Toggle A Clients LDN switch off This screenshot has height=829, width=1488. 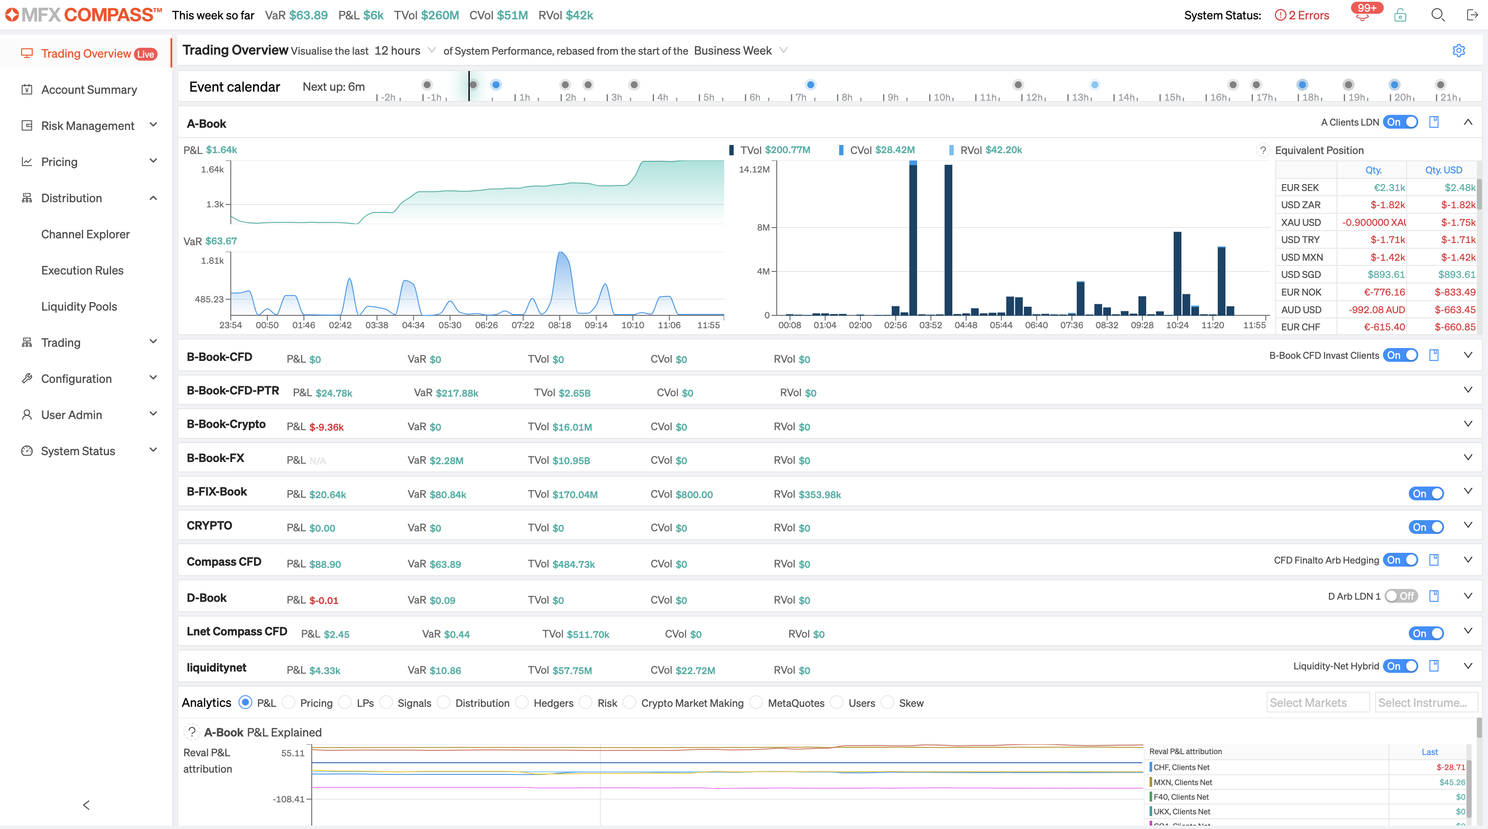coord(1400,122)
